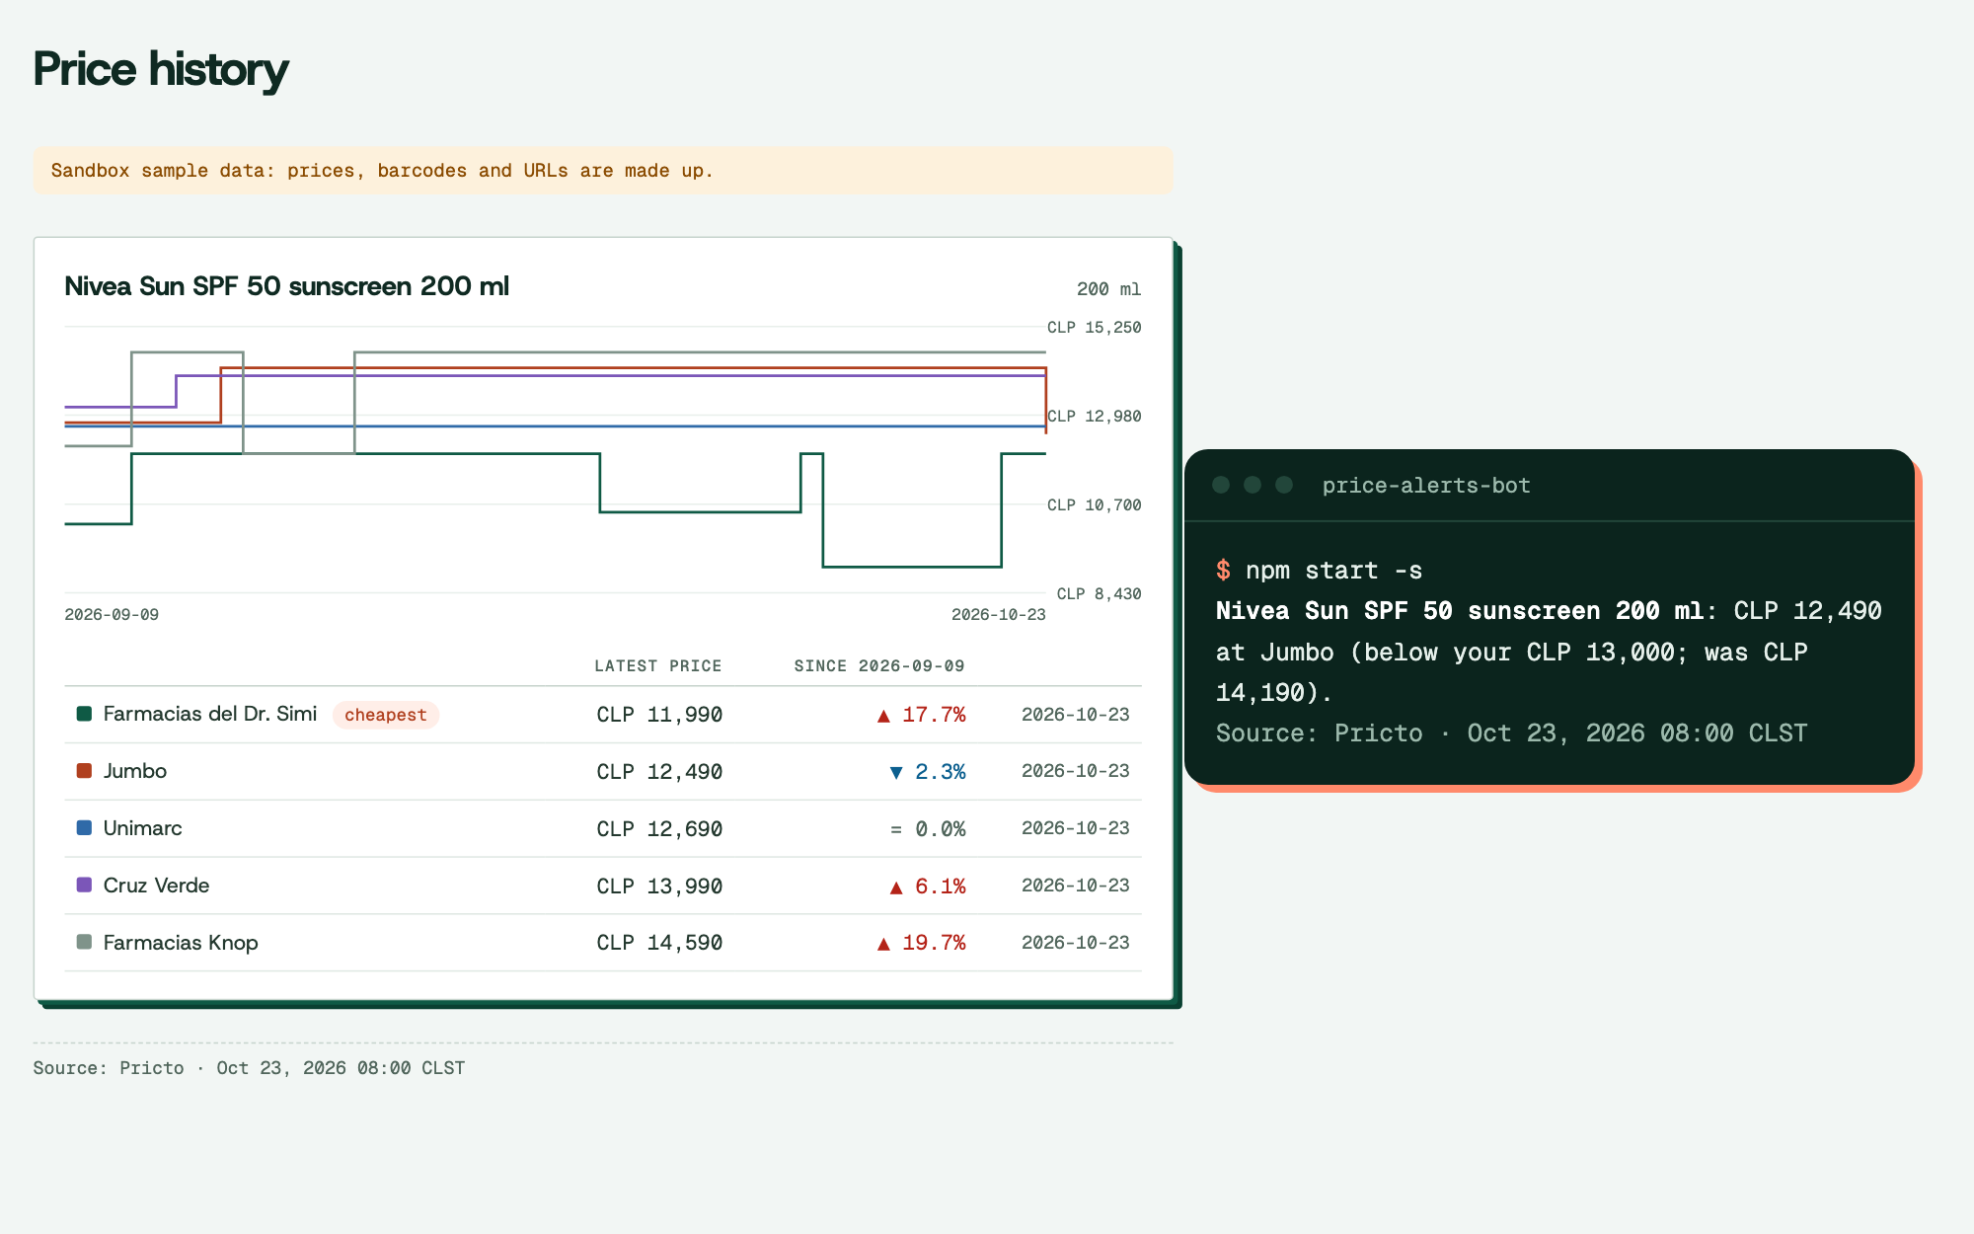Click the 6.1% change value

point(941,887)
